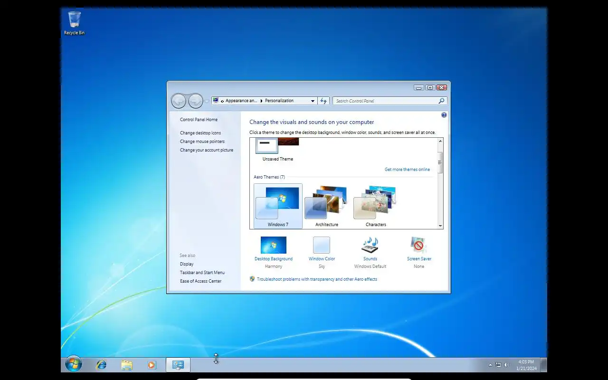Screen dimensions: 608x380
Task: Show hidden tray icons arrow
Action: tap(491, 365)
